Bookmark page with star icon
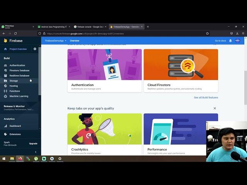 [x=207, y=34]
